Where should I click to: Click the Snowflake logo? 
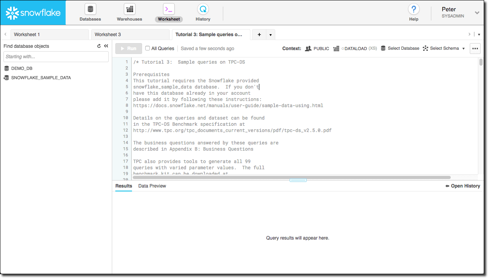[33, 13]
